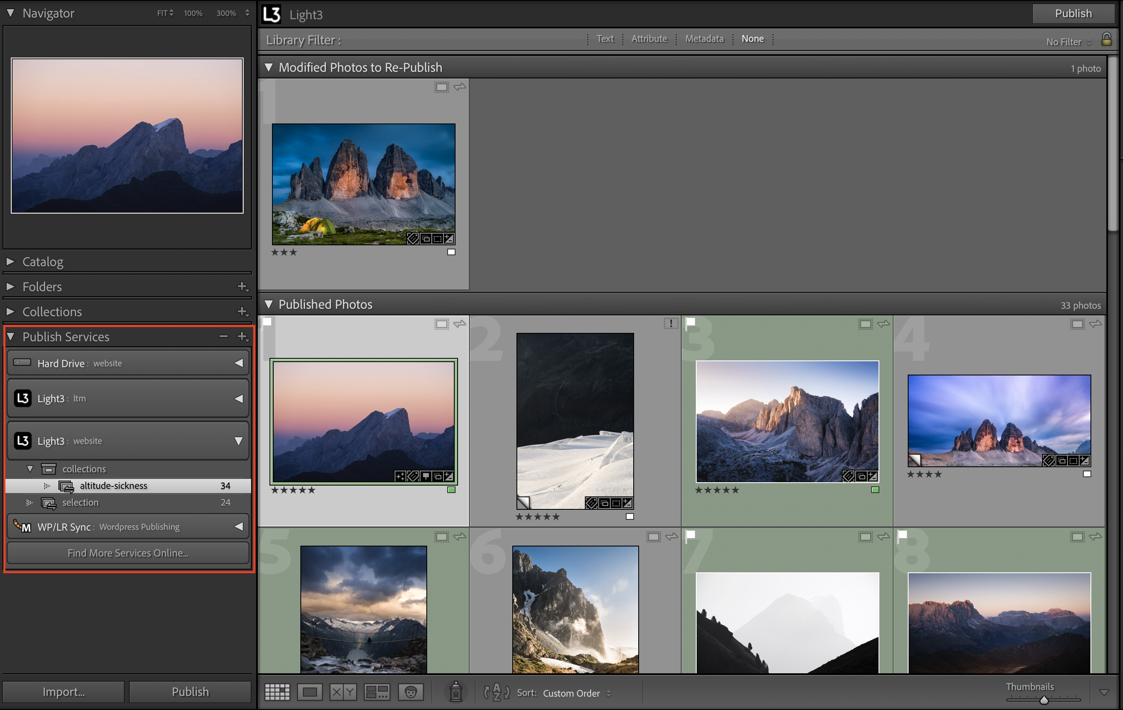Open Find More Services Online
This screenshot has width=1123, height=710.
point(128,553)
